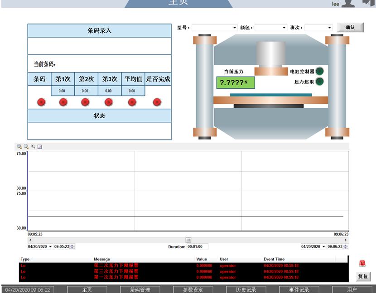Screen dimensions: 376x293
Task: Click the zoom out magnifier on trend chart
Action: tap(26, 147)
